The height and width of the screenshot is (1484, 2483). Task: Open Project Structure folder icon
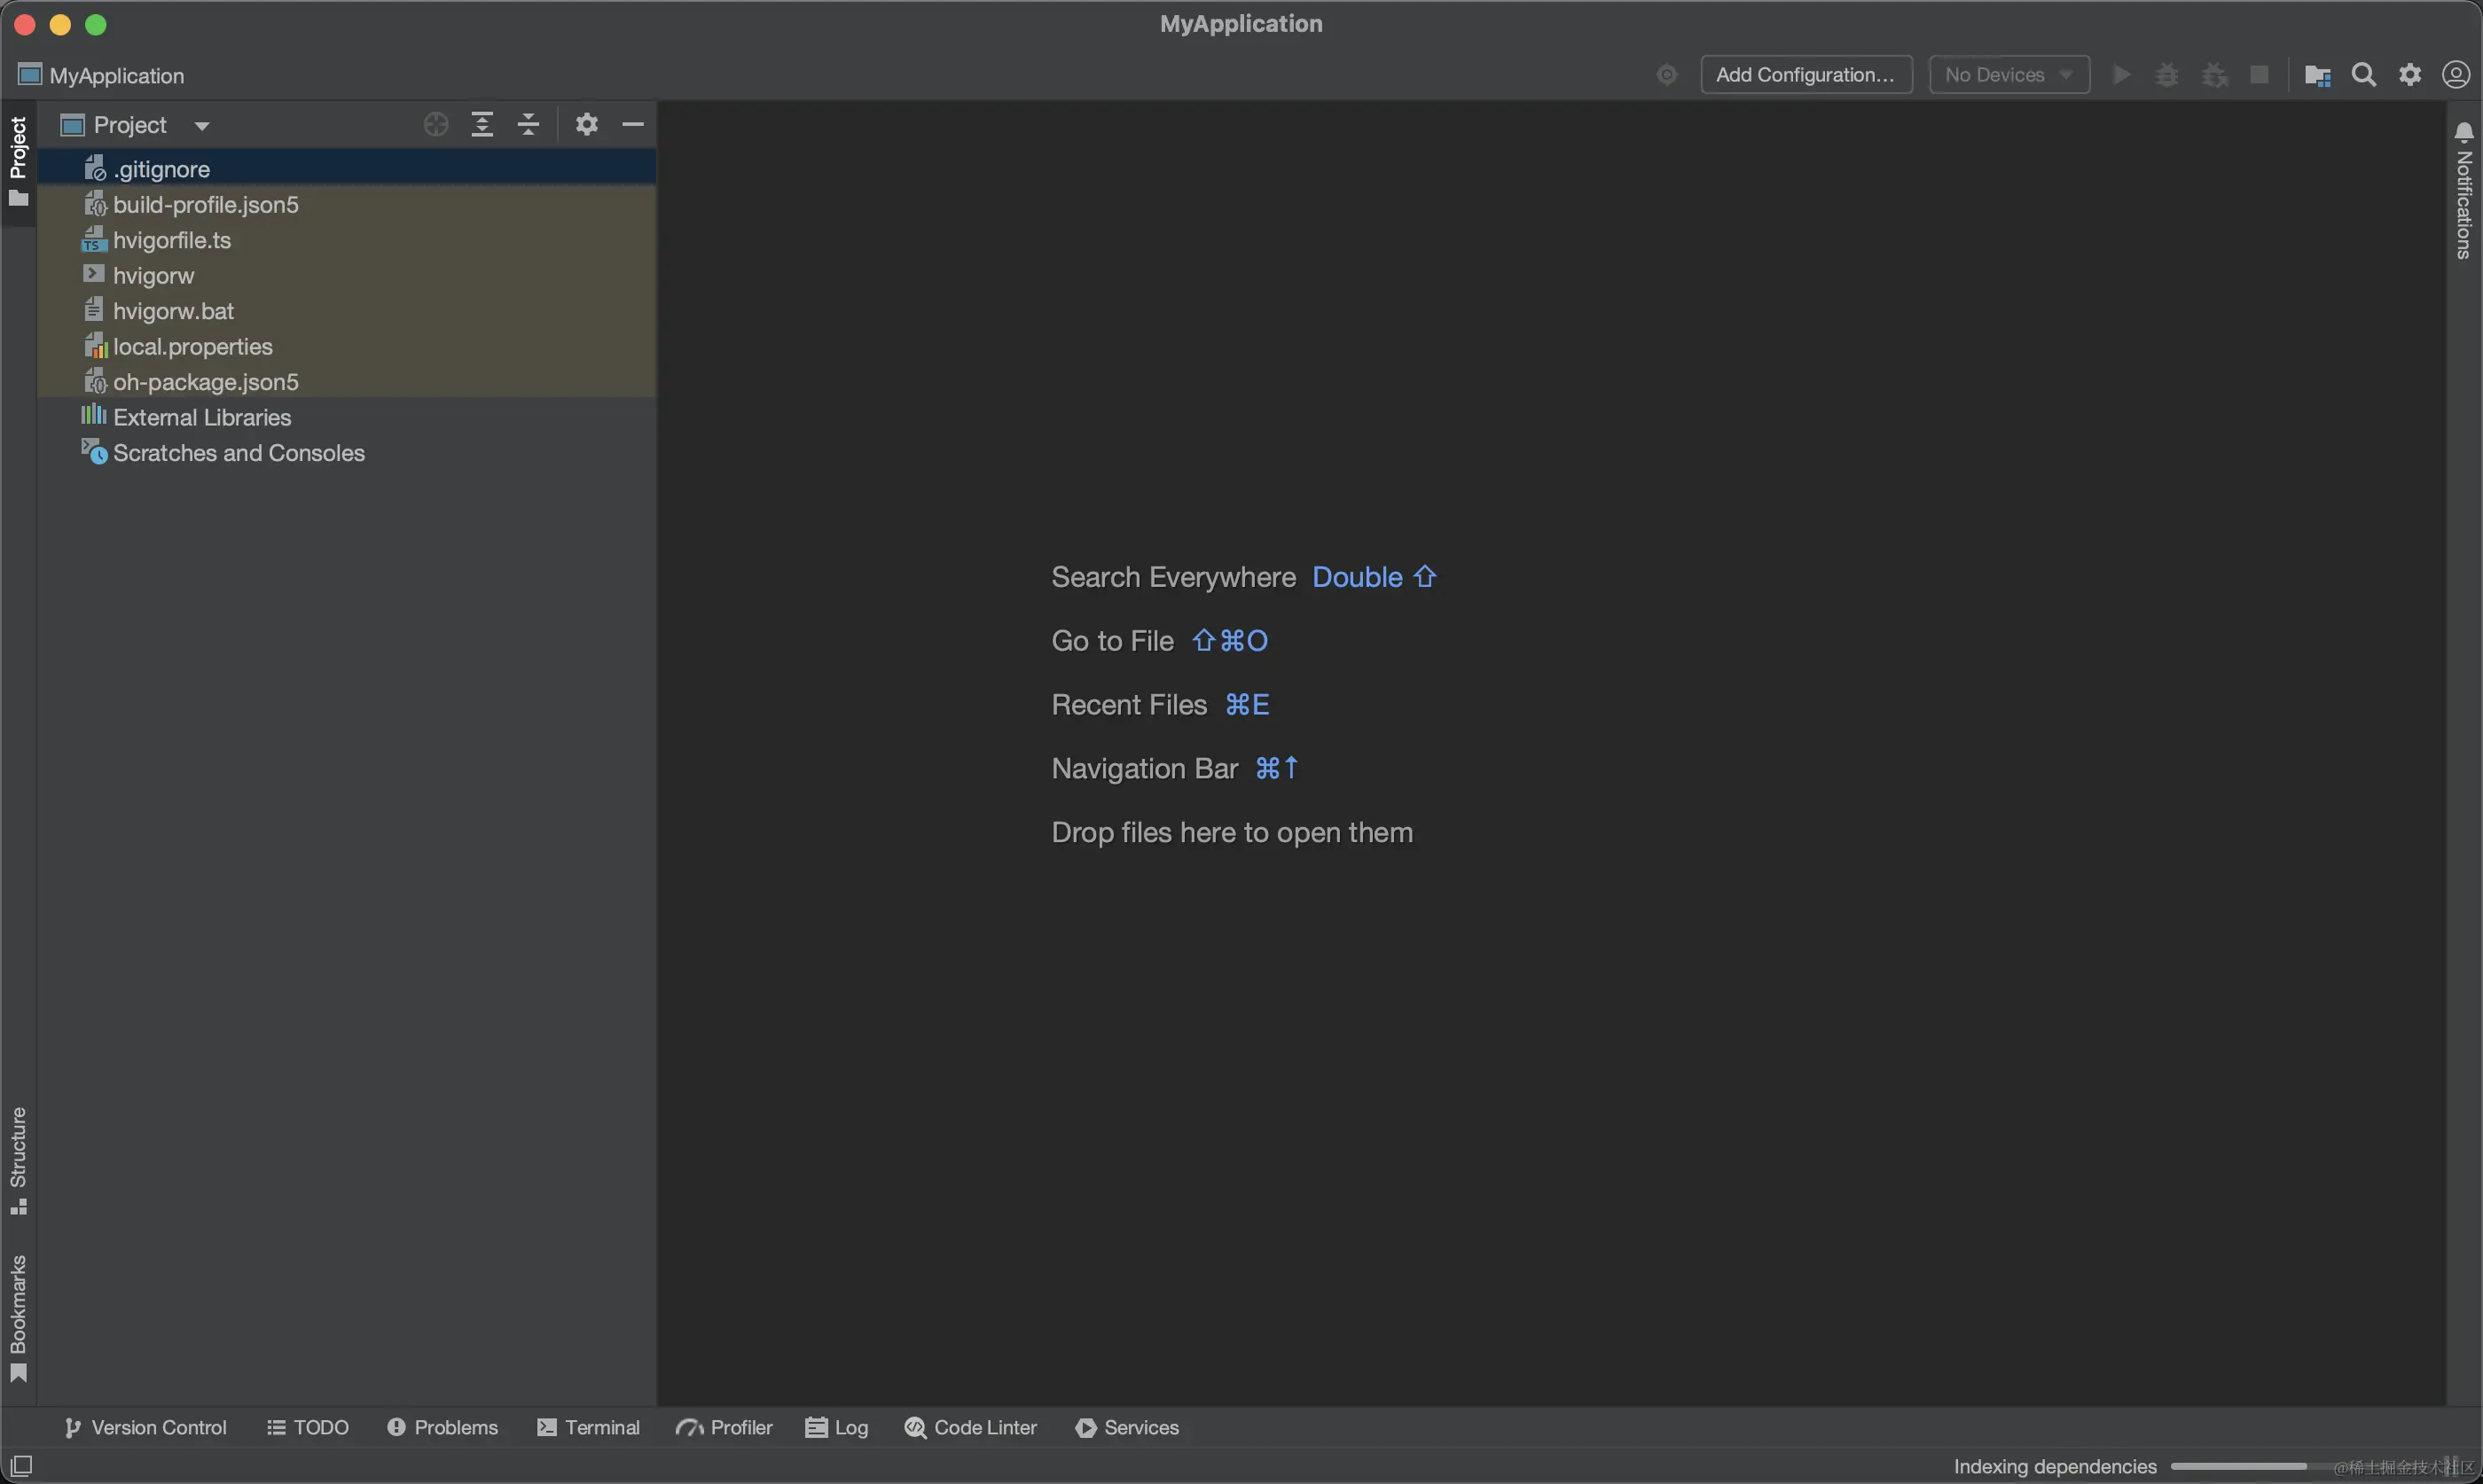click(x=2317, y=75)
